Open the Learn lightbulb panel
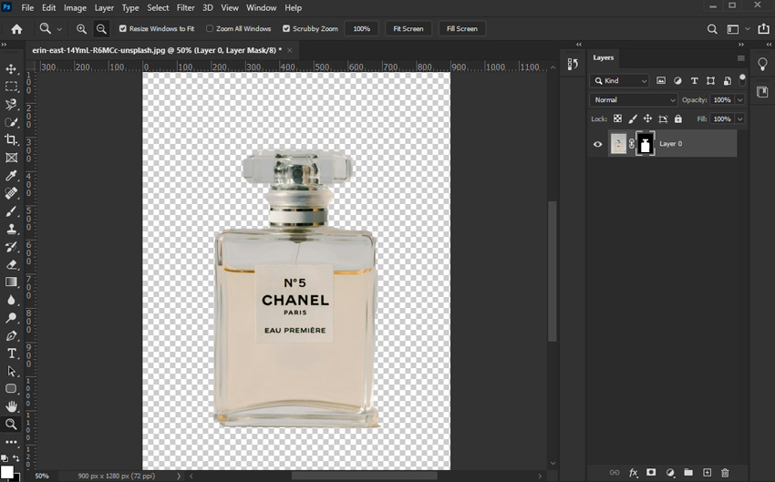The width and height of the screenshot is (775, 482). (762, 64)
